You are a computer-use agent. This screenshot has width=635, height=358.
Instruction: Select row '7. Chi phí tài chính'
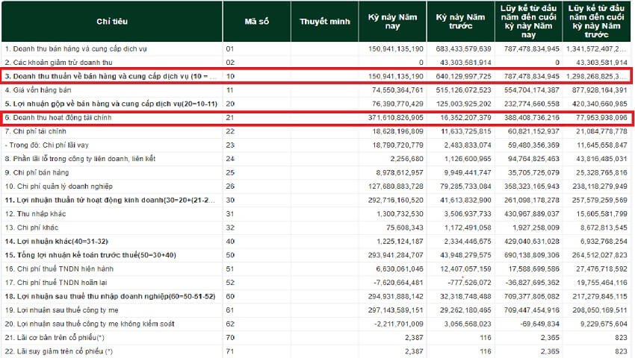pyautogui.click(x=316, y=131)
